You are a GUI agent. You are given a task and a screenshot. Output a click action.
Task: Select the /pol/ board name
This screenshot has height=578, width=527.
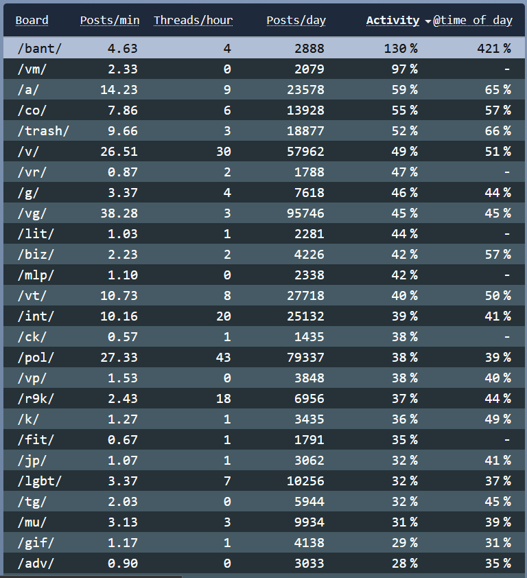click(x=36, y=358)
